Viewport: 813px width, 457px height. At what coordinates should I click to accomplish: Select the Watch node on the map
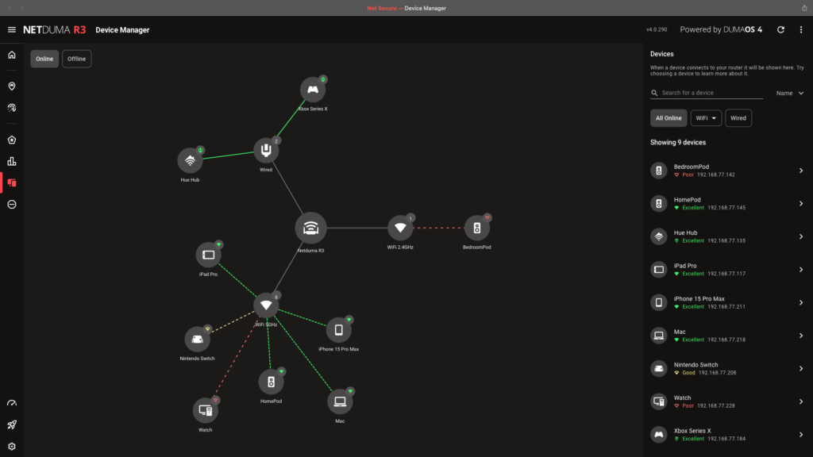pos(206,411)
